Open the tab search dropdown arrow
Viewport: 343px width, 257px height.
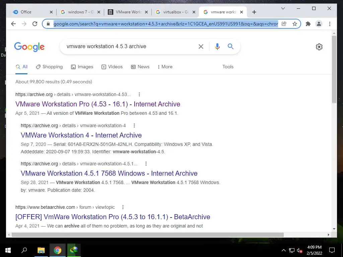click(x=283, y=8)
